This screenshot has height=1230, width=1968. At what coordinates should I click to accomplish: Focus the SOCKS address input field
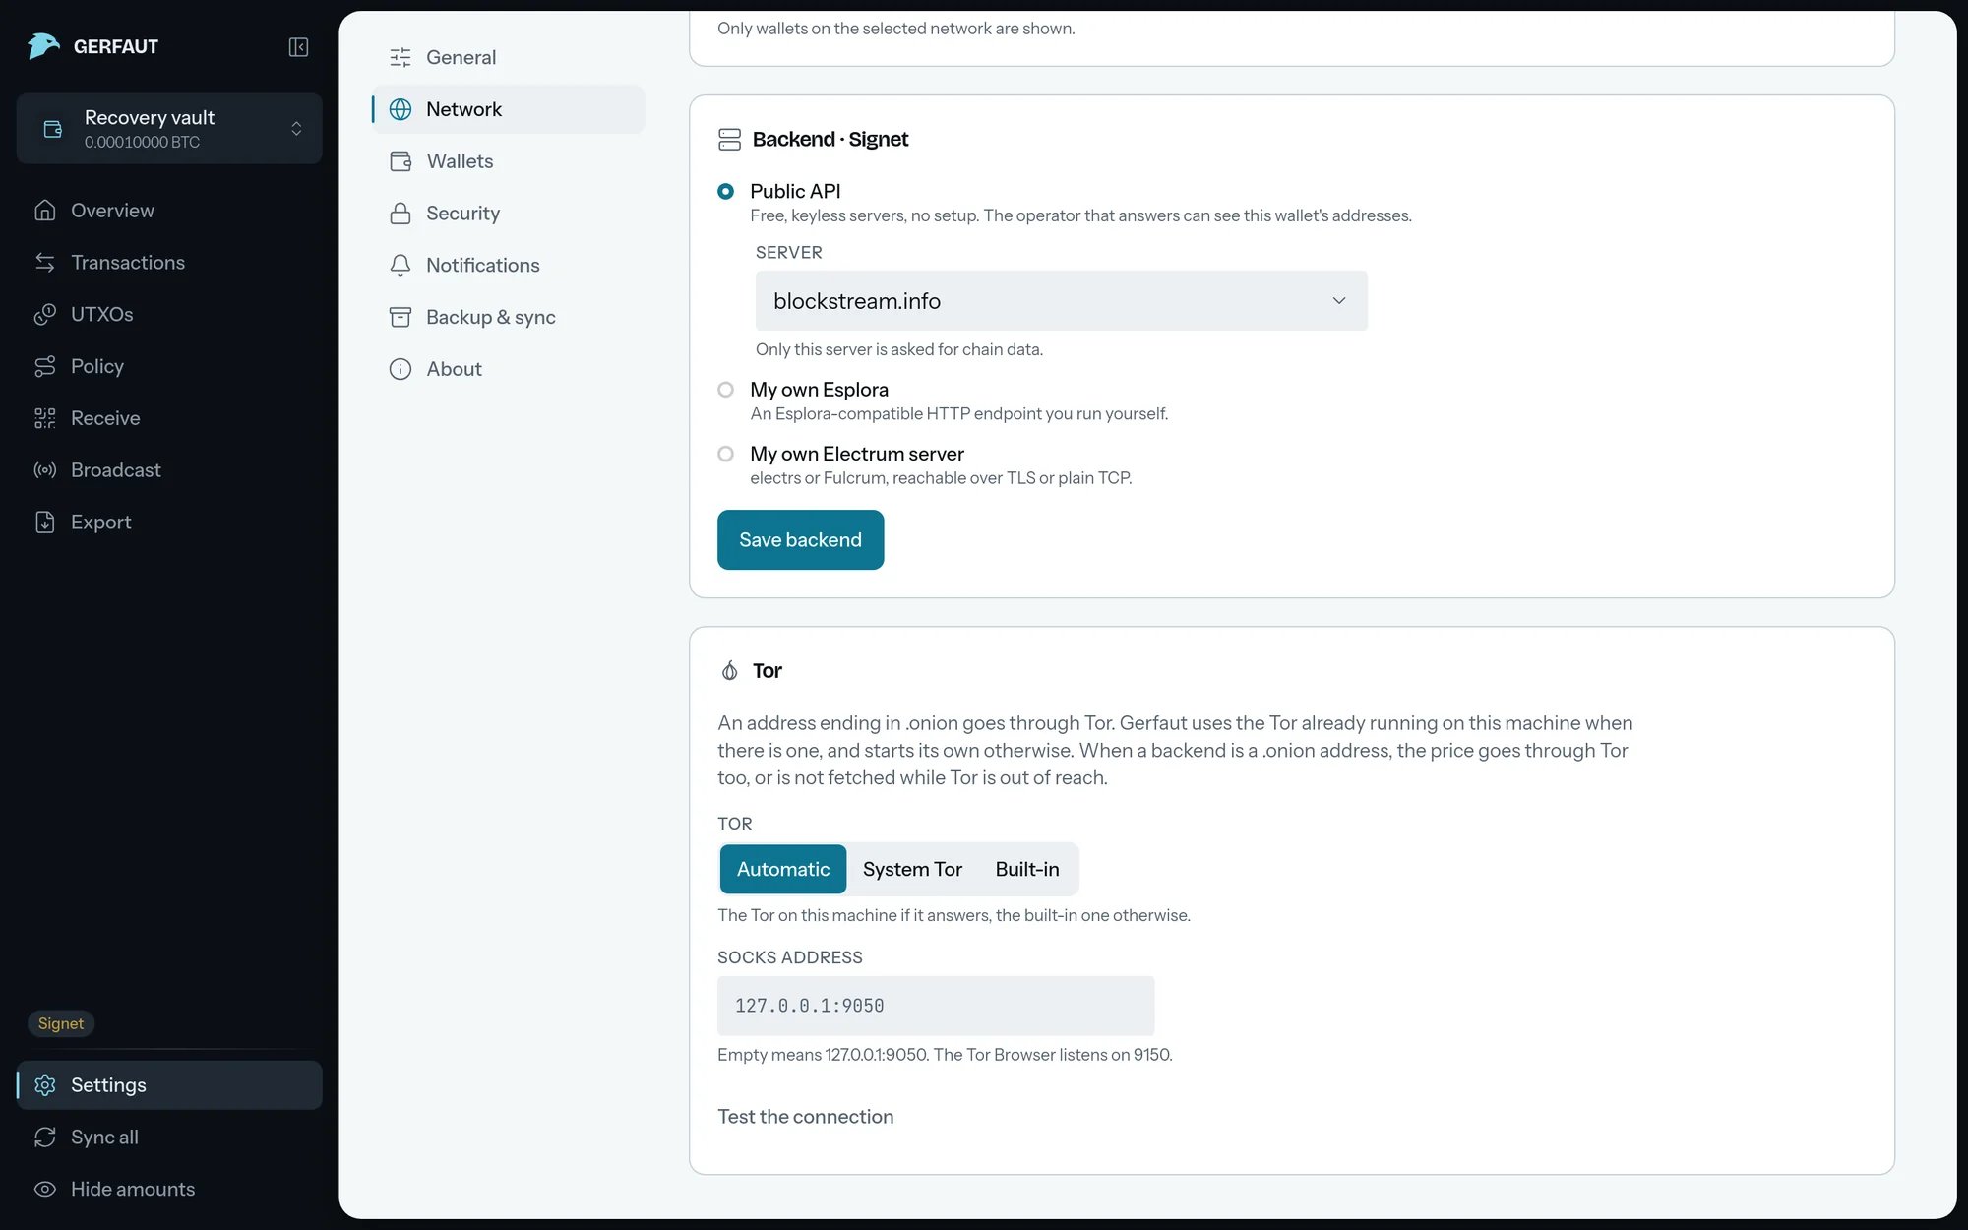[x=935, y=1006]
